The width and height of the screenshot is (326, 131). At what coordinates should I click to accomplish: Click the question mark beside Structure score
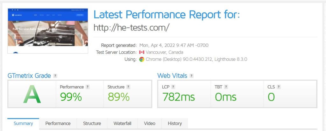coord(128,87)
